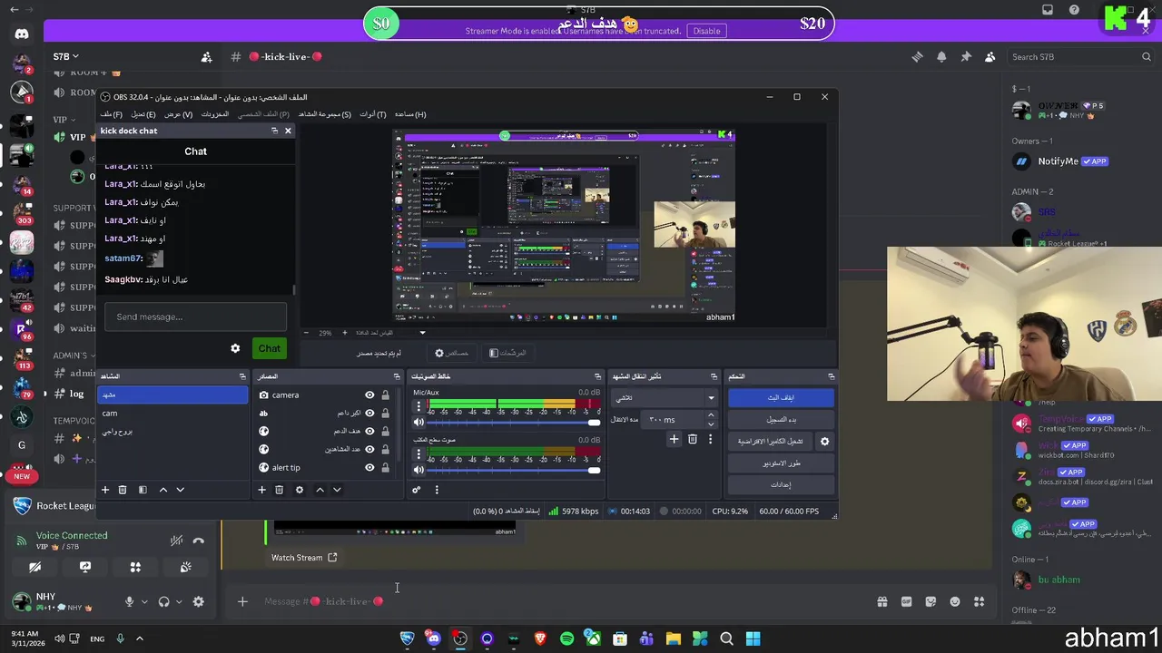1162x653 pixels.
Task: Open Discord headphone options arrow
Action: 179,601
